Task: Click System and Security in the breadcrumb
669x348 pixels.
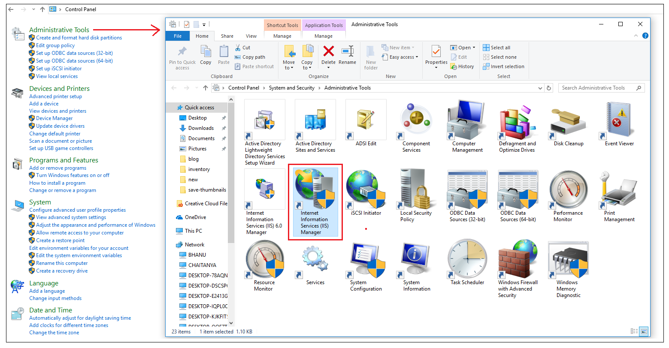Action: [x=292, y=88]
